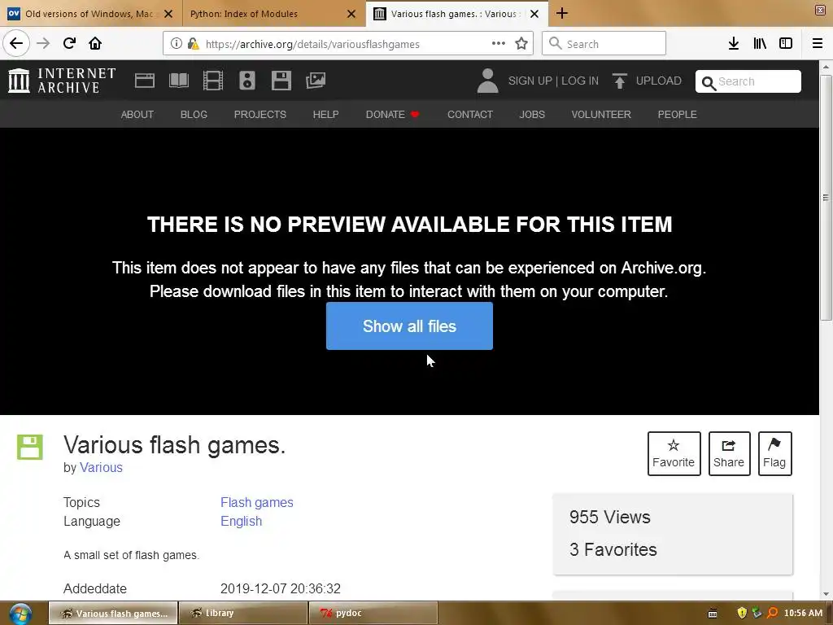Open the BLOG menu item
Screen dimensions: 833x625
click(x=194, y=114)
